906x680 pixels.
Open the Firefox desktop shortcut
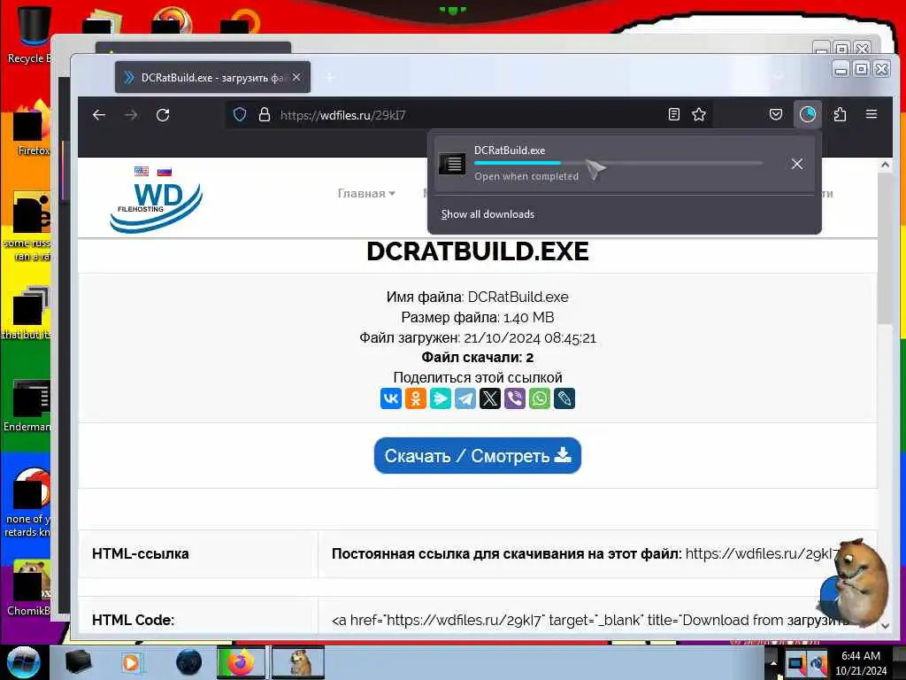click(x=32, y=128)
